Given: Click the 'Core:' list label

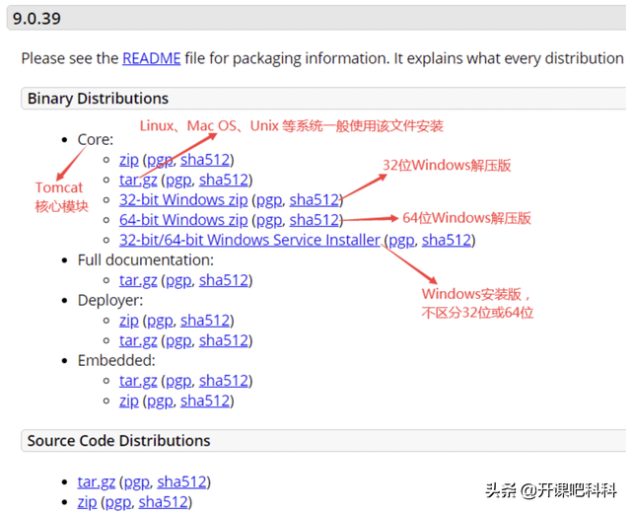Looking at the screenshot, I should click(x=96, y=140).
